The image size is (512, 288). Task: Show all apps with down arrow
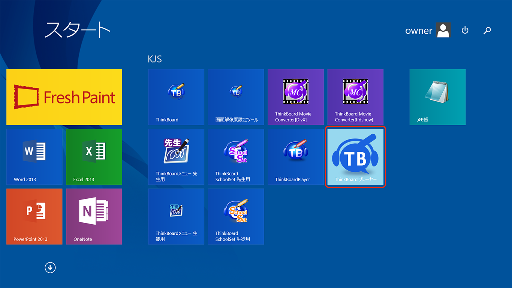coord(50,267)
